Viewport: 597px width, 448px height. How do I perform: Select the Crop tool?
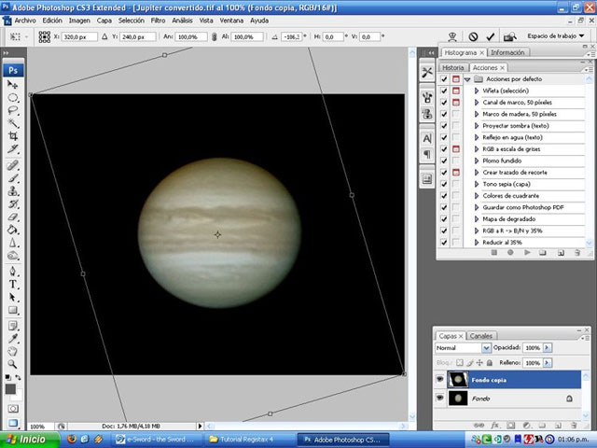(x=12, y=136)
